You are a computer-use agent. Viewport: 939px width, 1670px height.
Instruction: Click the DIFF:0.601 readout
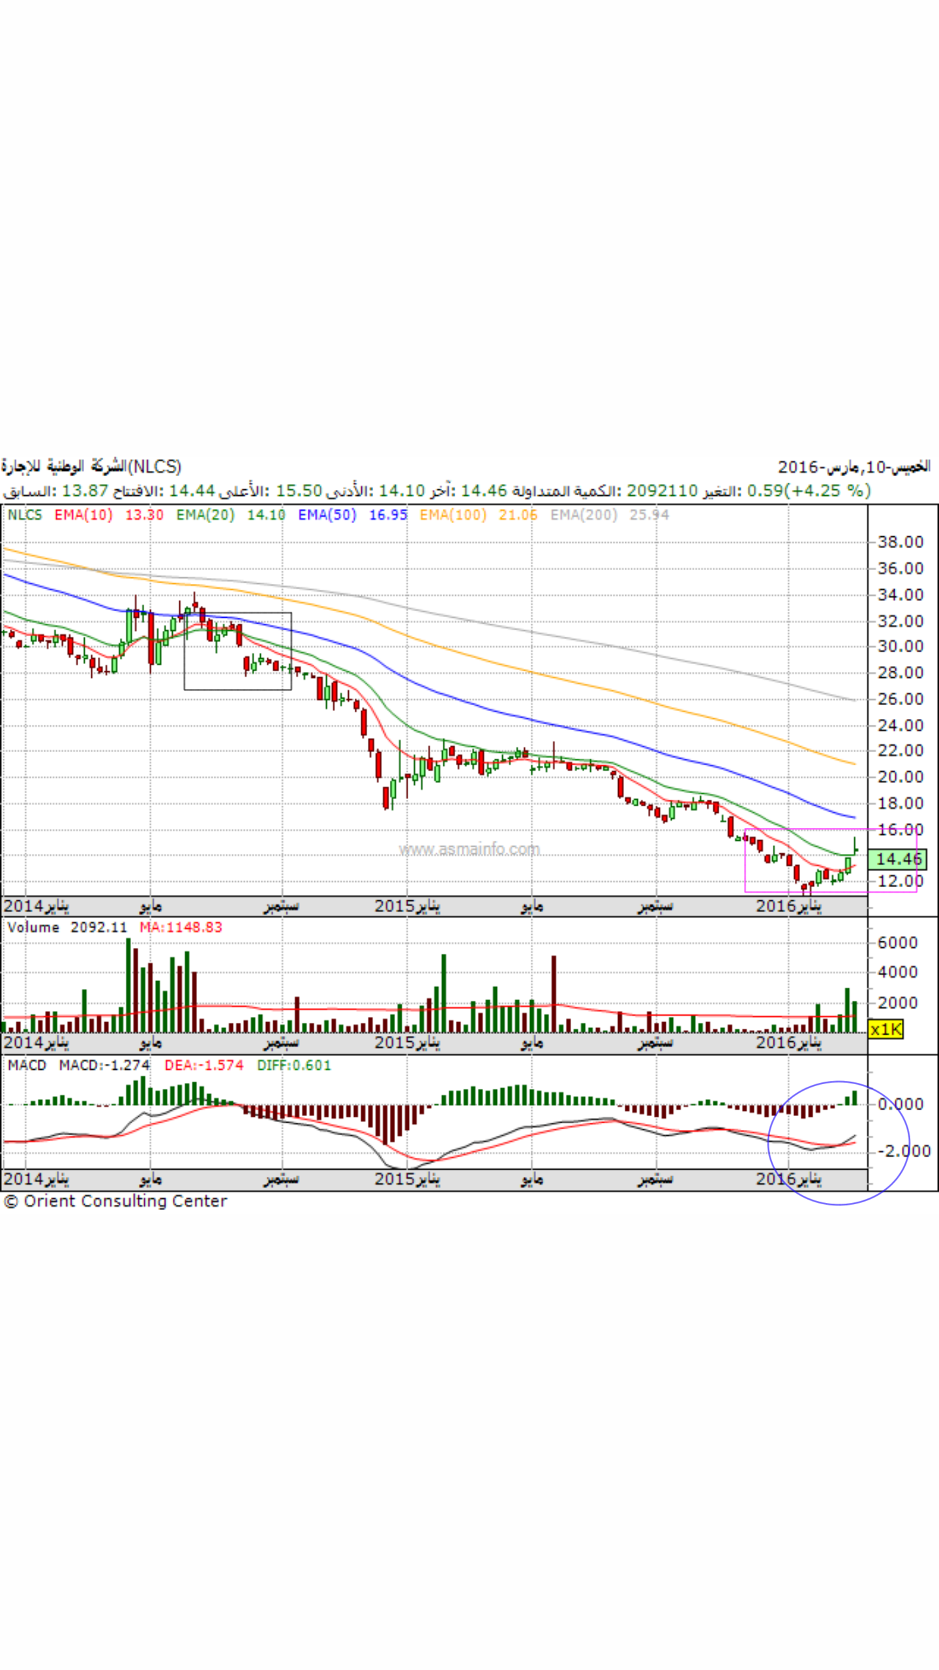click(x=293, y=1065)
